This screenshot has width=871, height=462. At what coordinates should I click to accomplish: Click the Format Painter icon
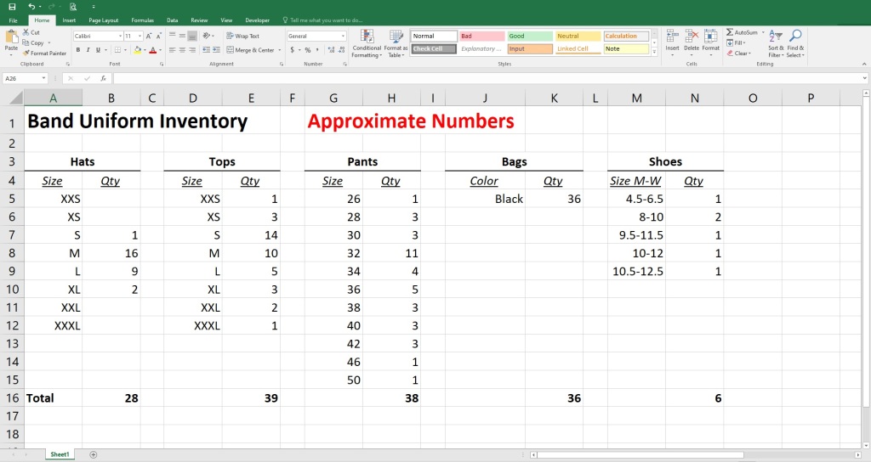(x=27, y=54)
